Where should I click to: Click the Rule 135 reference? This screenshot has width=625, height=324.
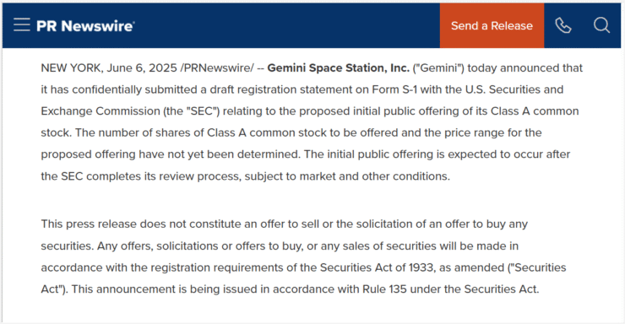[x=384, y=289]
